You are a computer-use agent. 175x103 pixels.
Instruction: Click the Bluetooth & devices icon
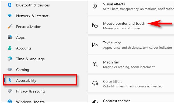10,5
